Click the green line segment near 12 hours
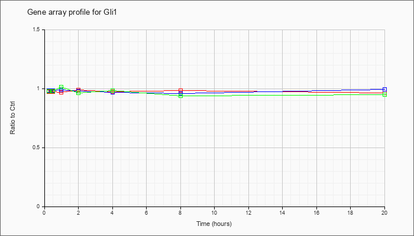 (248, 96)
